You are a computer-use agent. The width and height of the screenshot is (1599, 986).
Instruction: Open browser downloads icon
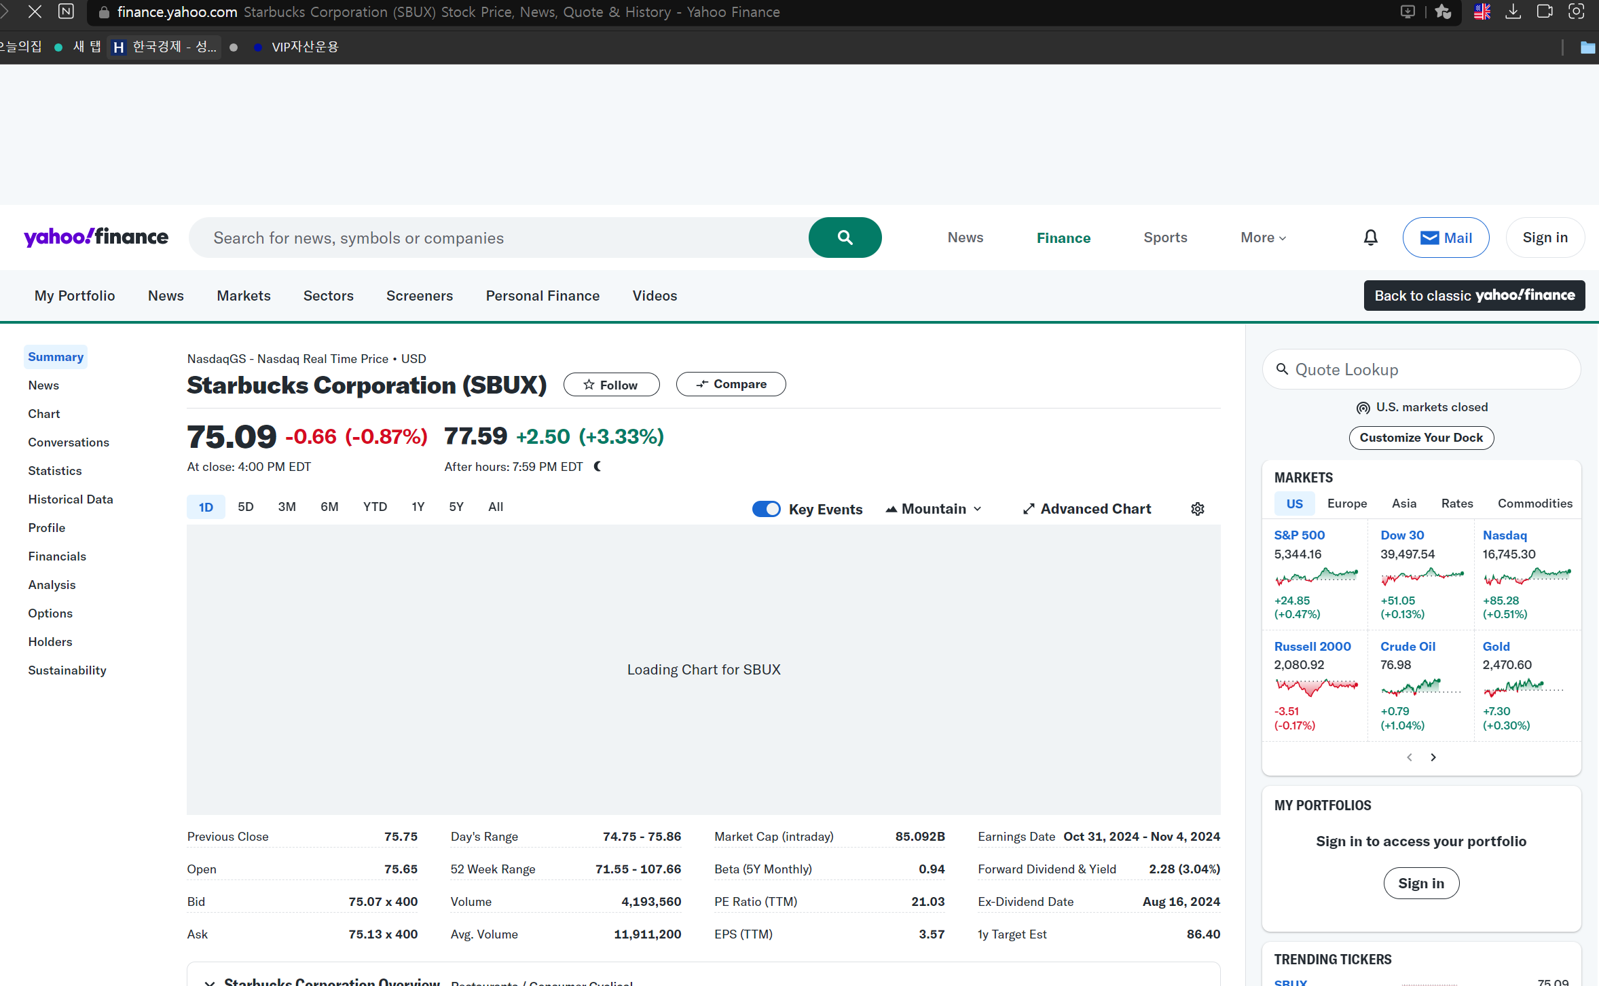coord(1513,12)
